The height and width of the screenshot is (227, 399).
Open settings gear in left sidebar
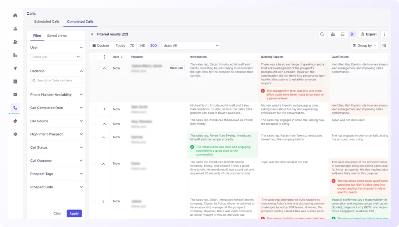click(15, 134)
